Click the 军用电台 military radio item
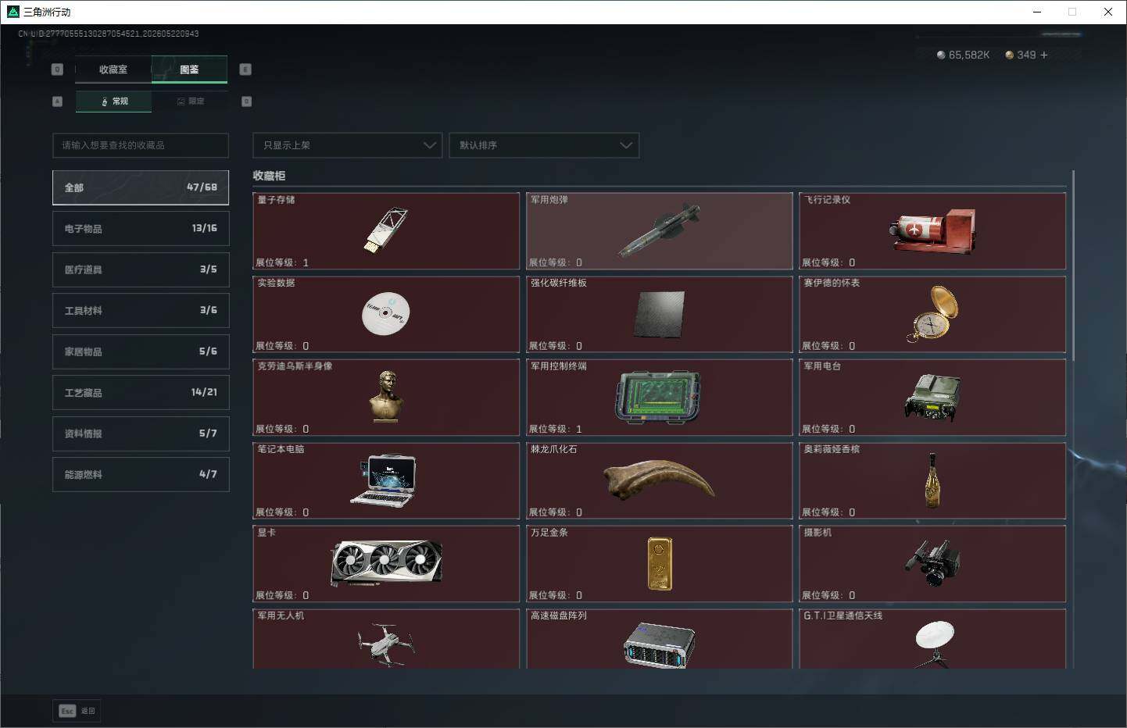 tap(932, 398)
